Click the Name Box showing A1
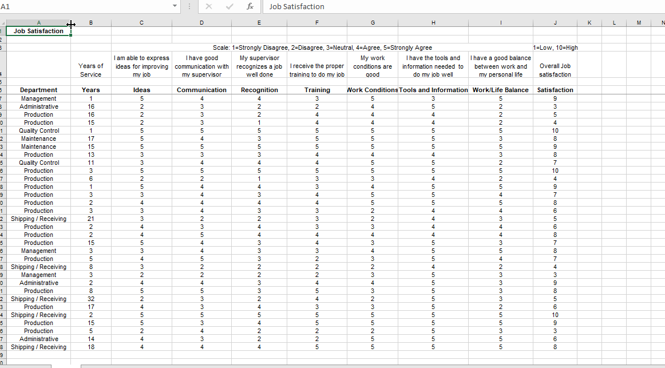This screenshot has height=368, width=665. pos(86,6)
